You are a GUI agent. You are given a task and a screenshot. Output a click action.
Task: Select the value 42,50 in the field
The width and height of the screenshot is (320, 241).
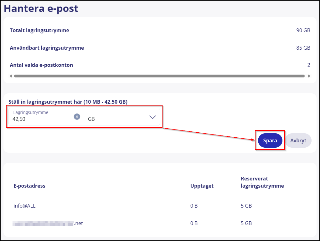coord(19,119)
